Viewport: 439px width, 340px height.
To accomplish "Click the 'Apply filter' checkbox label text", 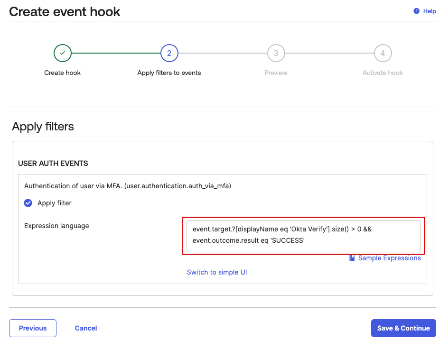I will 55,203.
